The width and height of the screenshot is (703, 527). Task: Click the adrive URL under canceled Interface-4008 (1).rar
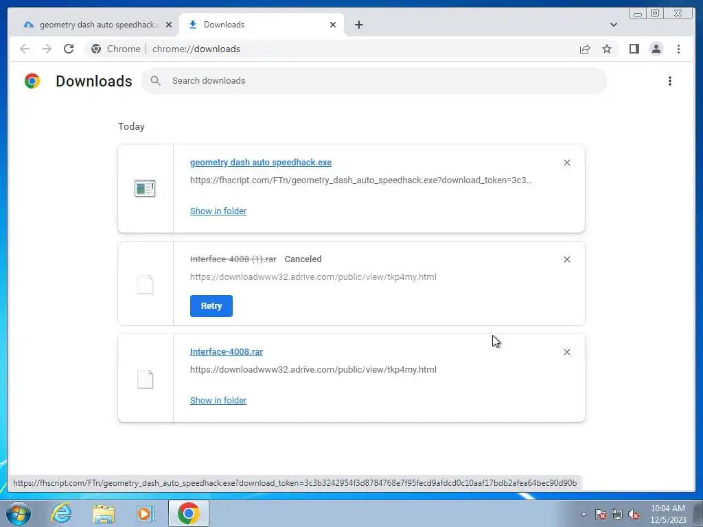[x=313, y=277]
